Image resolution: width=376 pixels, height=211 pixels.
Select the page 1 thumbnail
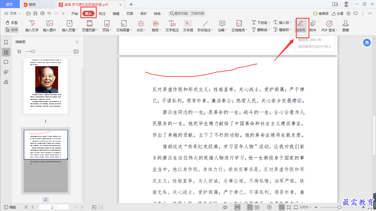click(x=46, y=86)
